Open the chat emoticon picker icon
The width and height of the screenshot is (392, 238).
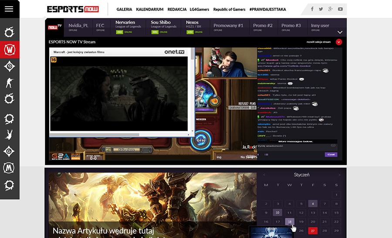(x=333, y=146)
